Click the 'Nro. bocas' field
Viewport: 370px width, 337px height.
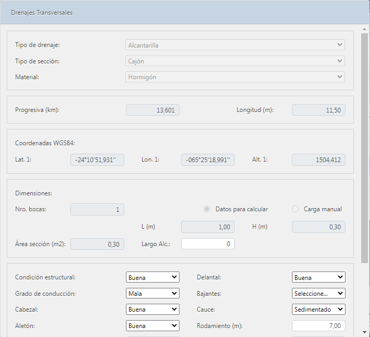tap(97, 209)
